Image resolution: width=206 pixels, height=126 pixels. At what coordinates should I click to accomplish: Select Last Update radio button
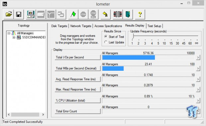click(106, 42)
